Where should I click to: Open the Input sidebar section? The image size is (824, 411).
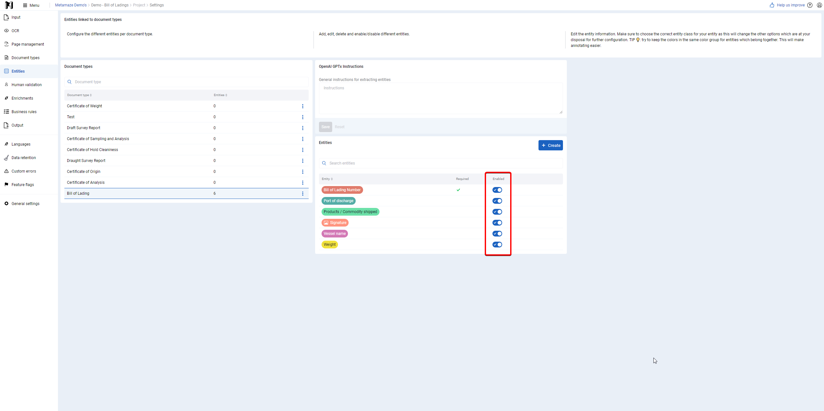click(29, 17)
